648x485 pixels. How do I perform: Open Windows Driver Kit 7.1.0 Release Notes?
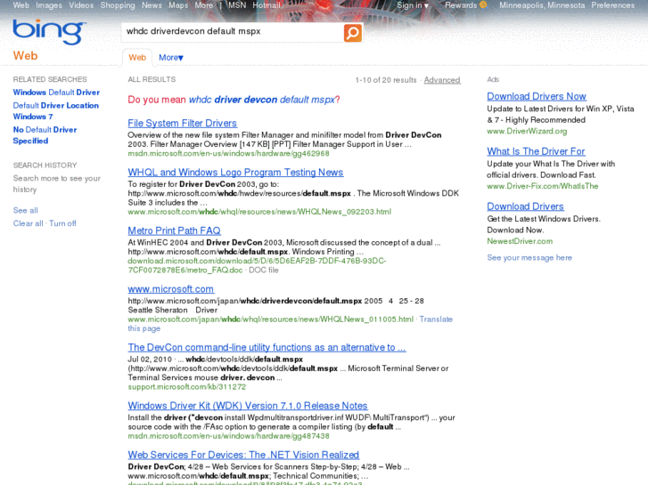click(x=248, y=406)
